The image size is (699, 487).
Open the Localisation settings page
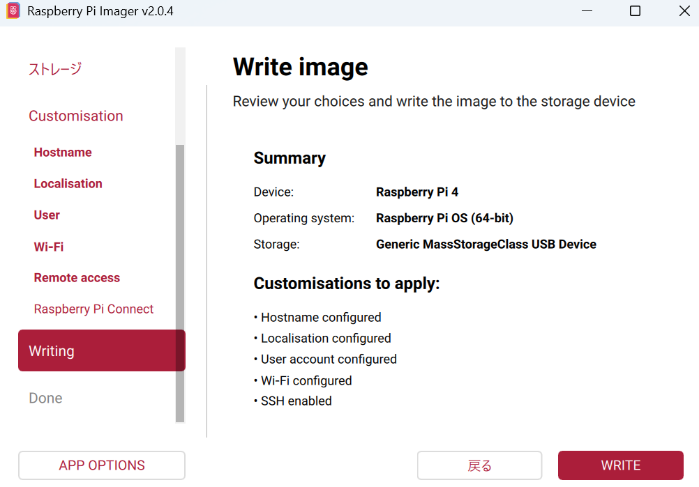pyautogui.click(x=68, y=184)
